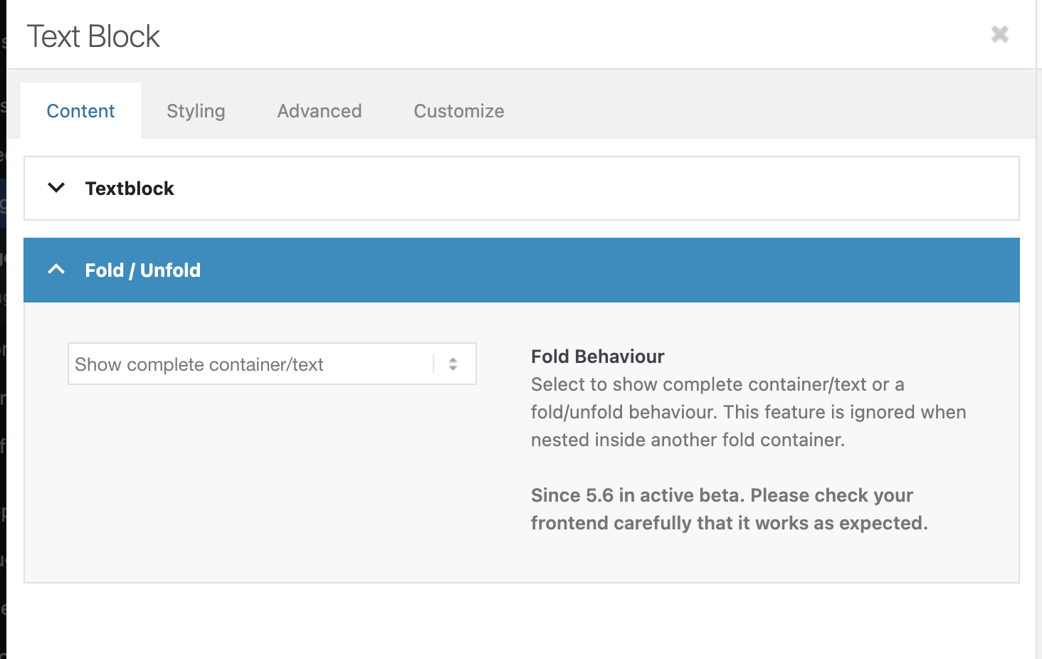Click the active beta notice text

click(x=729, y=509)
